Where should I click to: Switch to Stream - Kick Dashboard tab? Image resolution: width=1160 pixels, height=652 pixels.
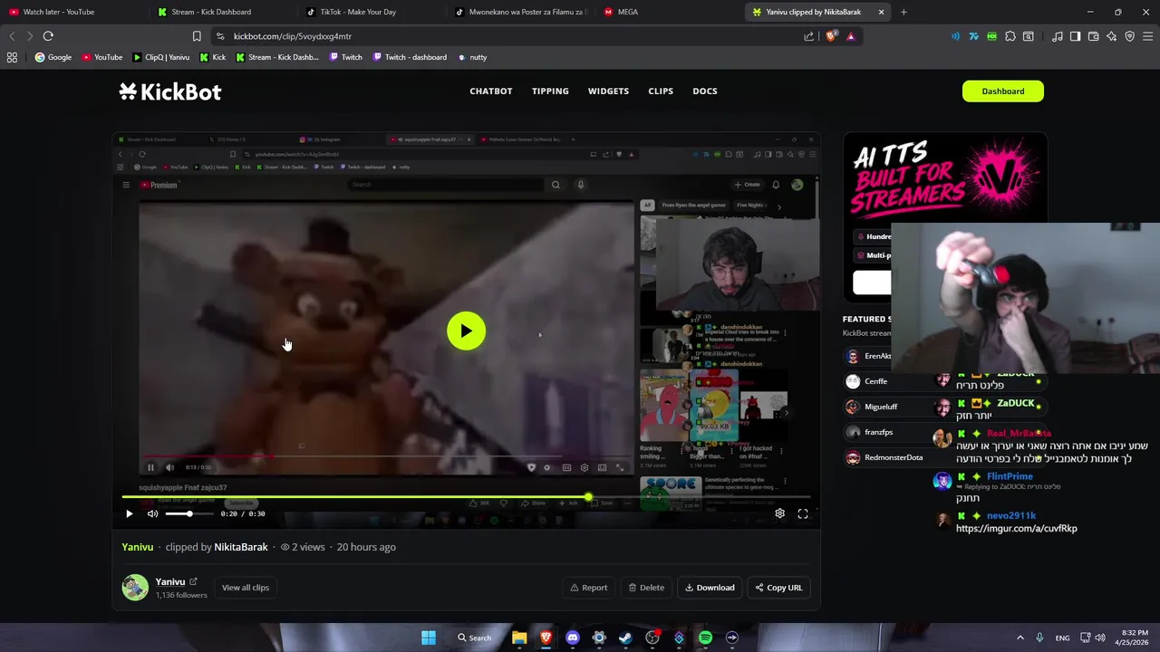(211, 12)
